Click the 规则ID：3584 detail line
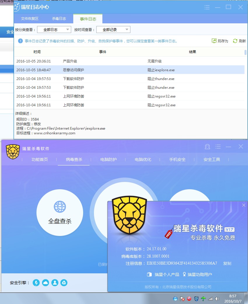 point(27,119)
